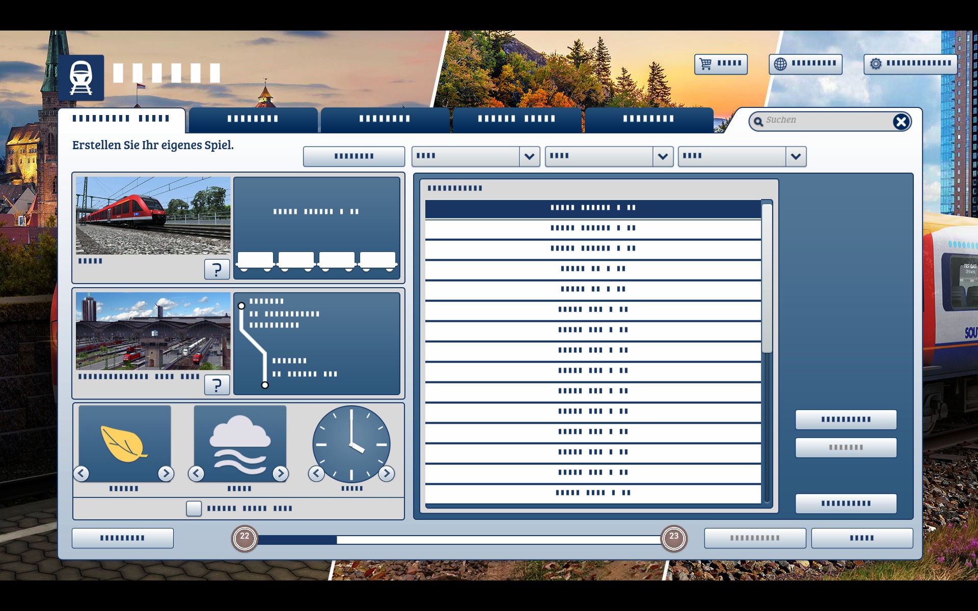Click into the Suchen search field
This screenshot has width=978, height=611.
pos(825,121)
